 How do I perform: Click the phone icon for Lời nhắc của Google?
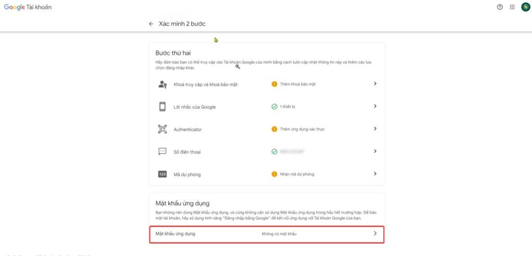coord(162,107)
